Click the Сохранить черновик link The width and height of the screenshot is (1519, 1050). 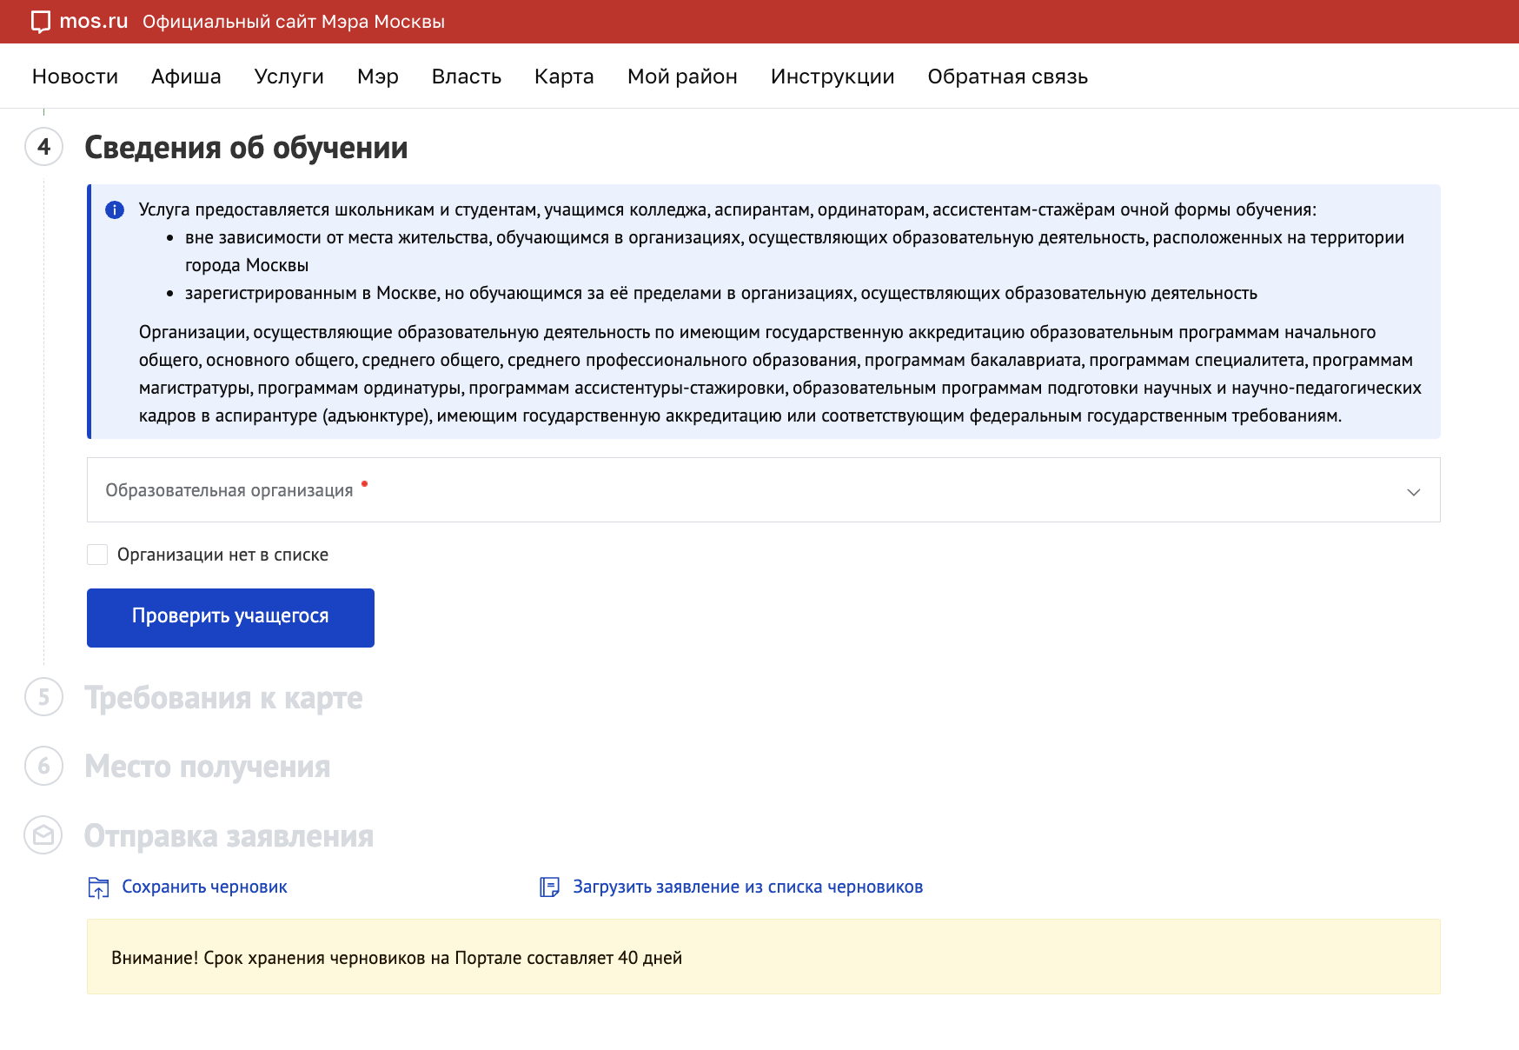(x=204, y=887)
